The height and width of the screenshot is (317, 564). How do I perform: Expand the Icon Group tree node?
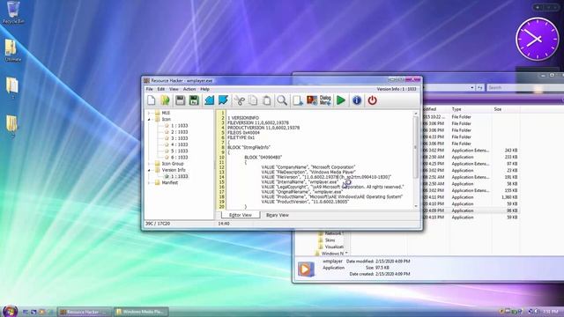pyautogui.click(x=149, y=164)
